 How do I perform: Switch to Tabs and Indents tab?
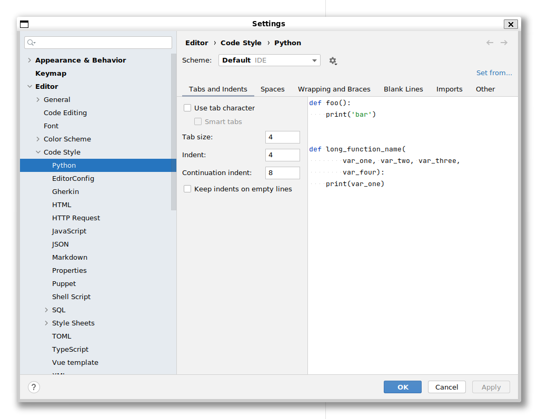[x=218, y=89]
